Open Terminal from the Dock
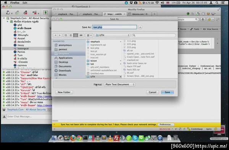This screenshot has height=150, width=229. coord(85,138)
